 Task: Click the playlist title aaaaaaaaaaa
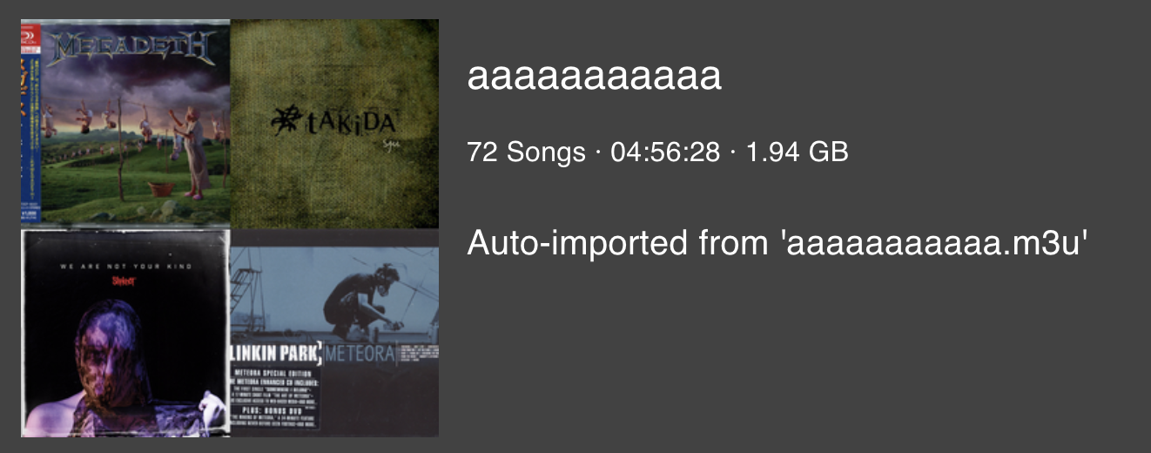click(595, 77)
